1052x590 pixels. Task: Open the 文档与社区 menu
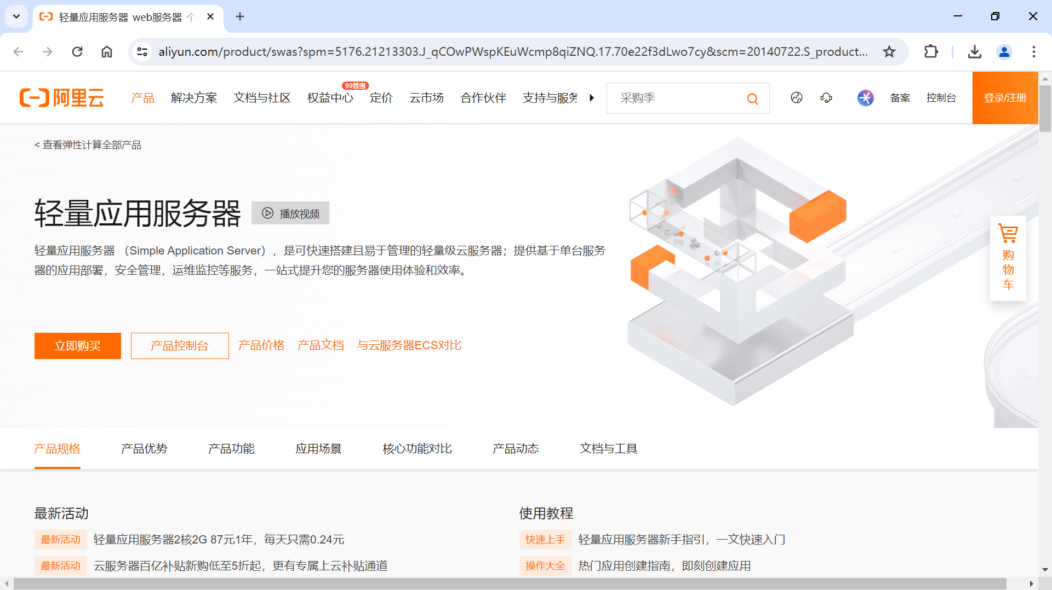(x=262, y=98)
